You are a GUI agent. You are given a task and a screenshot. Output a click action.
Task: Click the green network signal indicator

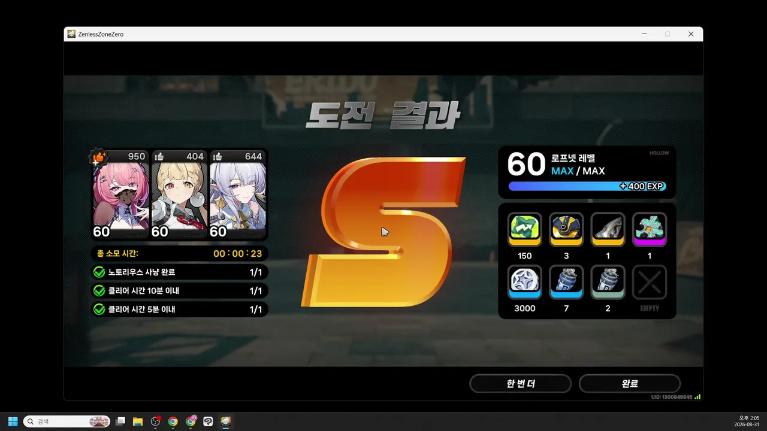[697, 396]
